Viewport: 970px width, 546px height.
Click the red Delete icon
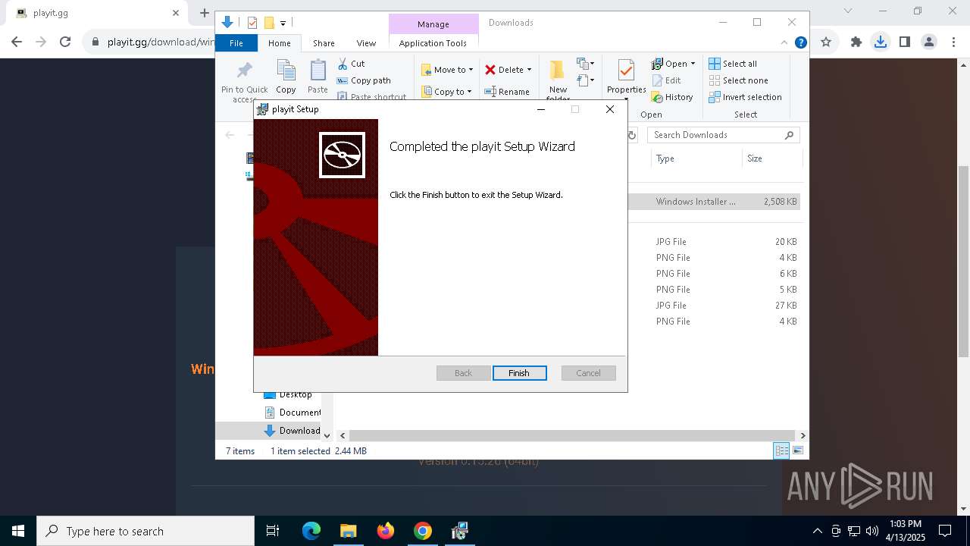click(490, 70)
